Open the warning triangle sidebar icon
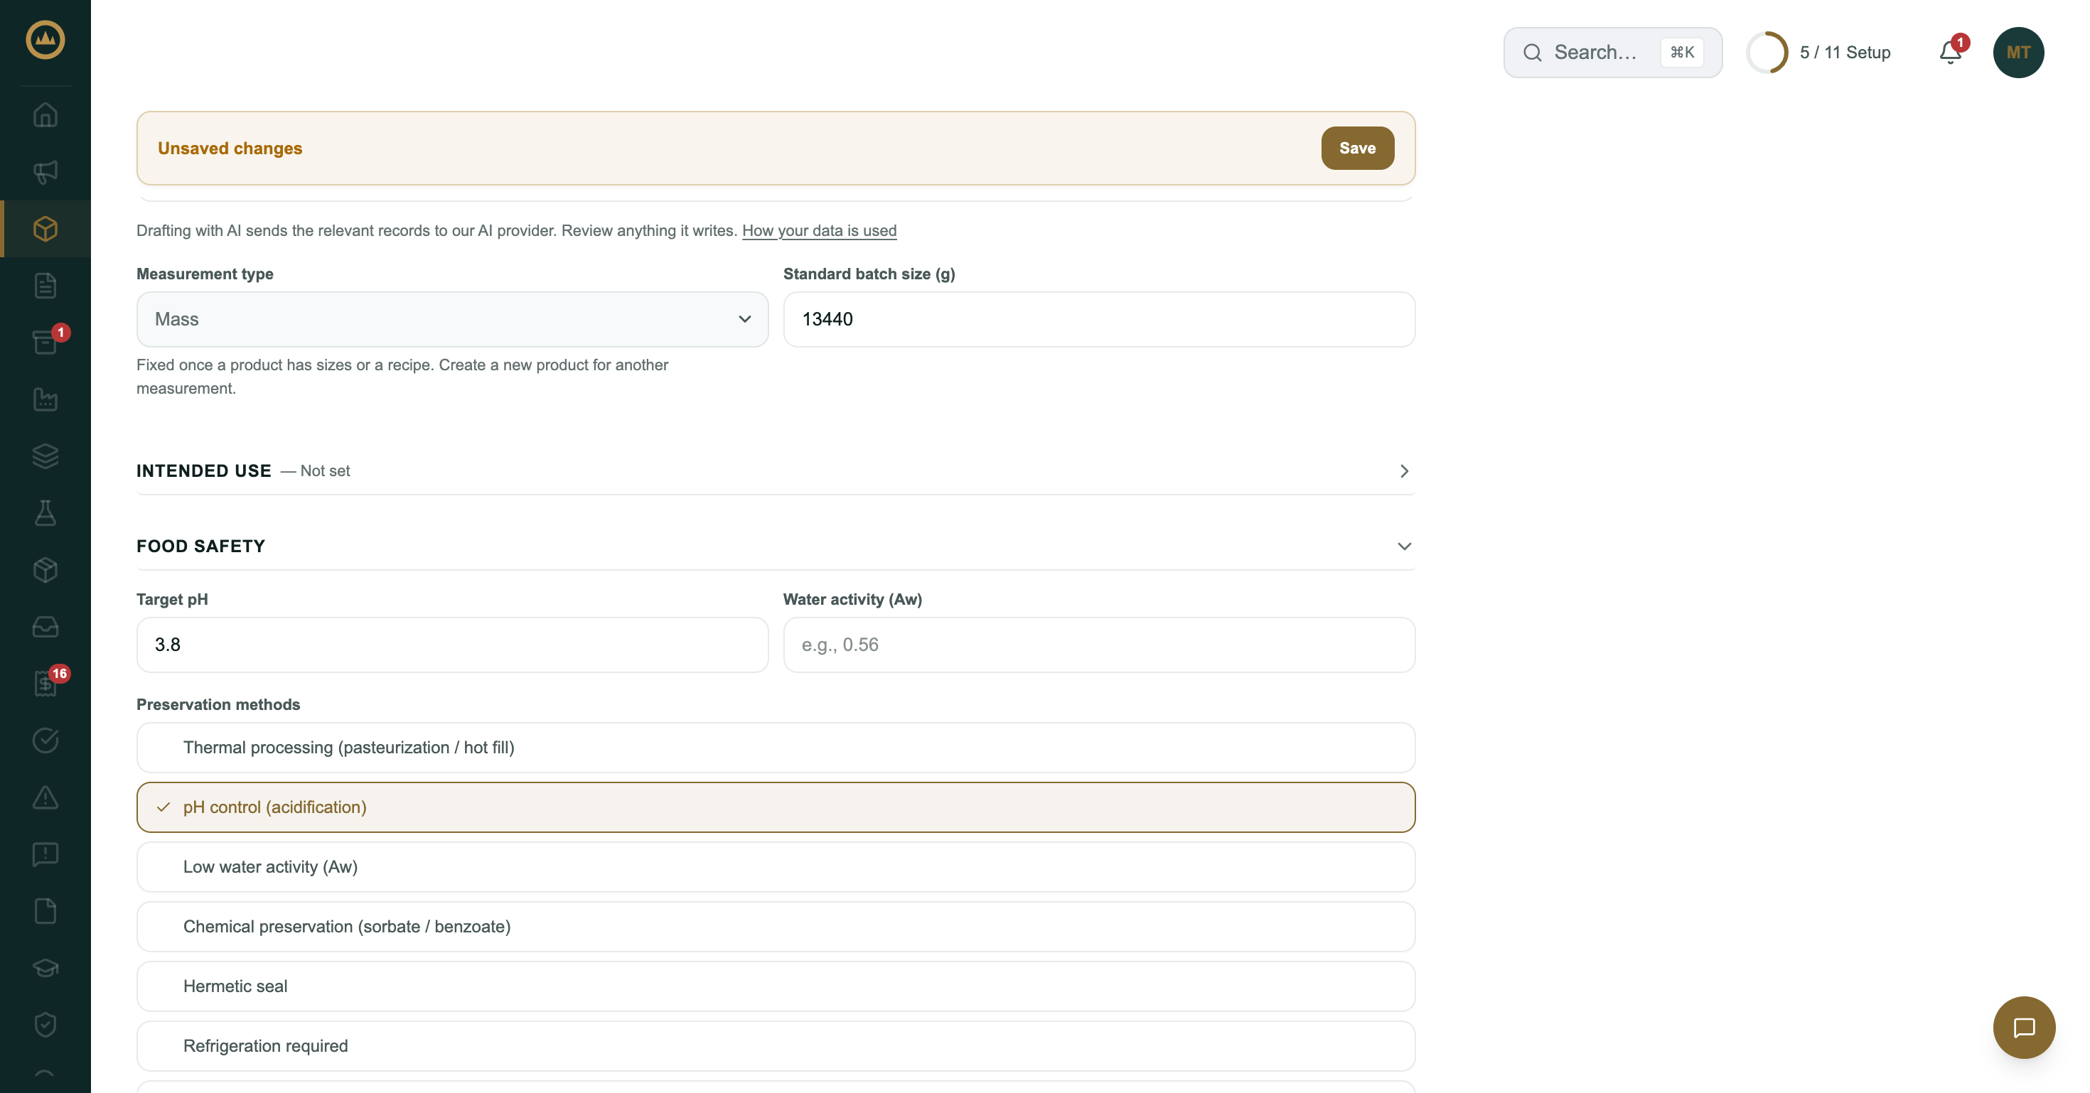 click(45, 797)
